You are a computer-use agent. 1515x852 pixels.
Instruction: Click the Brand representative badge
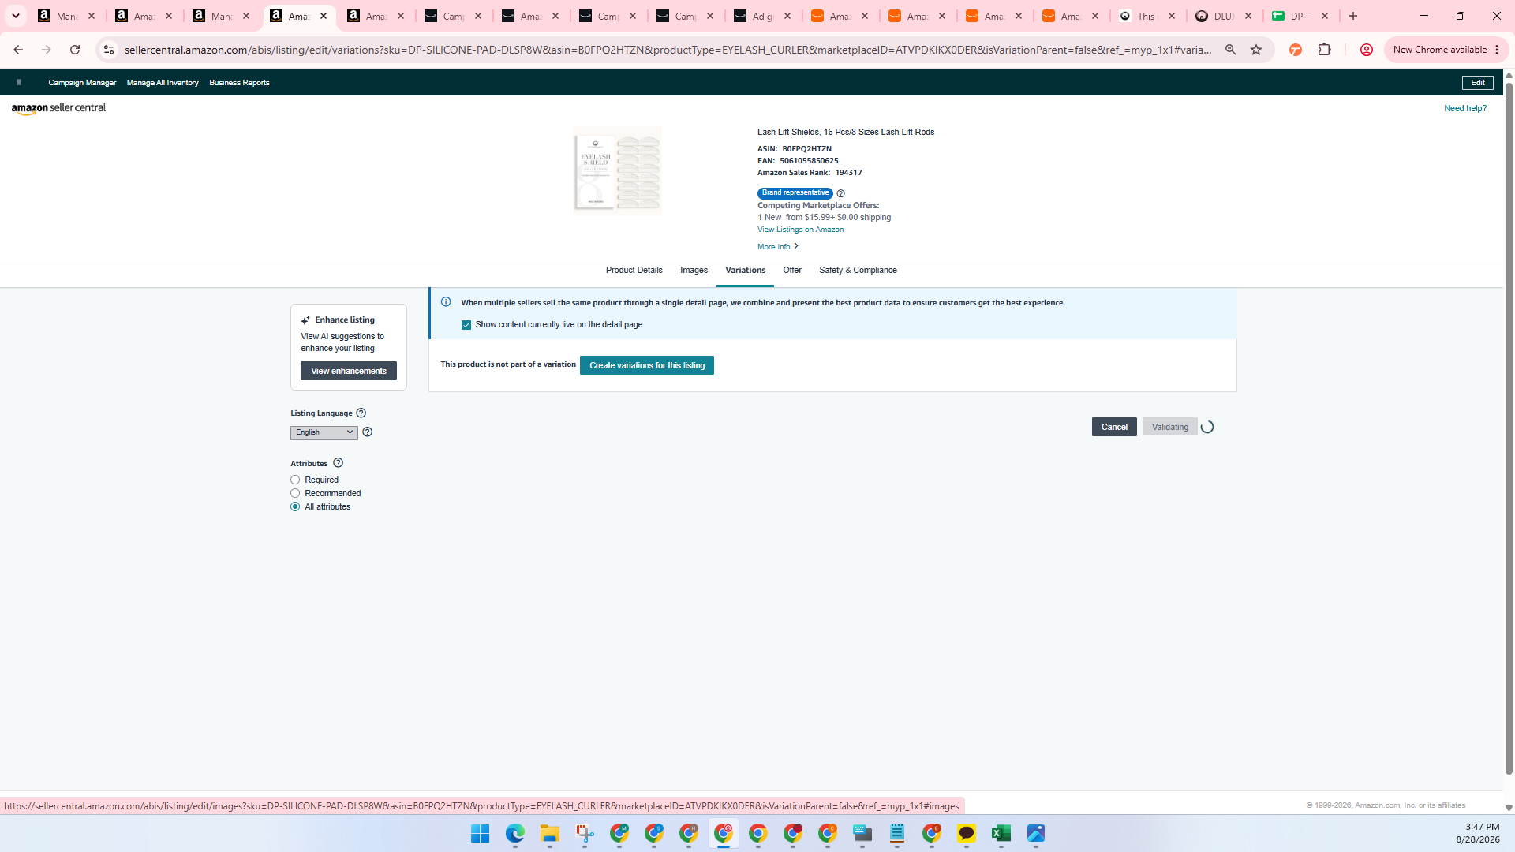click(x=795, y=193)
